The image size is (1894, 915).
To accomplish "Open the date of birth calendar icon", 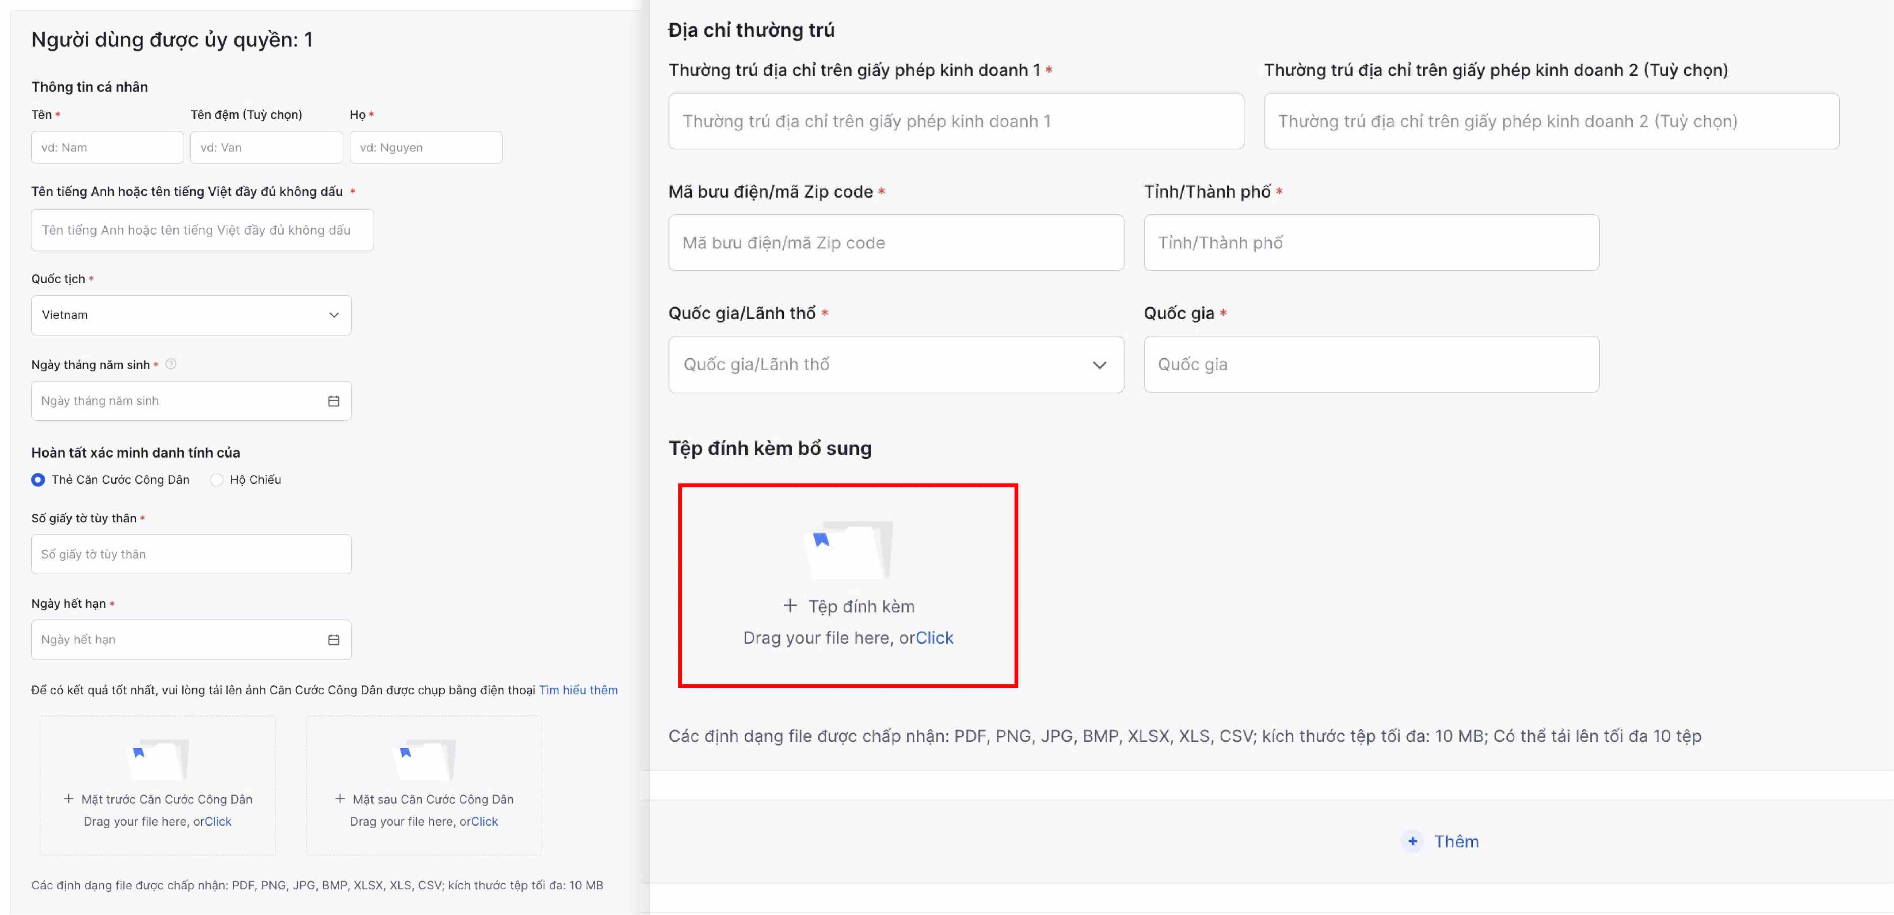I will tap(333, 401).
